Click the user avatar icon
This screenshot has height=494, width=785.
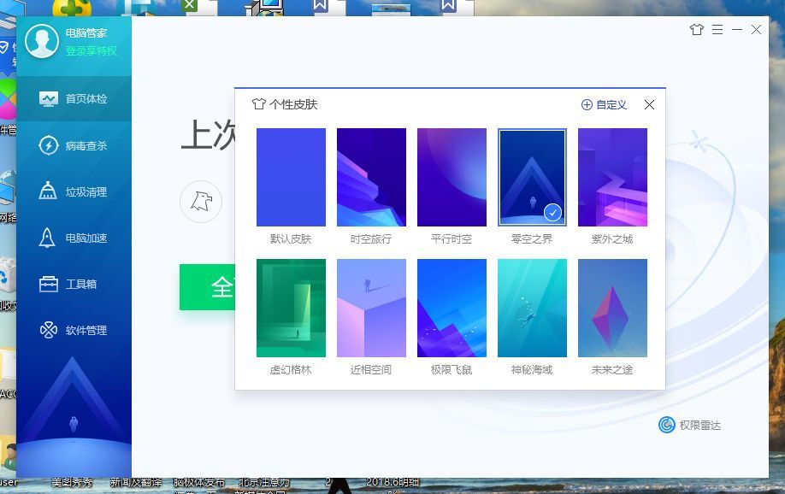click(x=42, y=41)
